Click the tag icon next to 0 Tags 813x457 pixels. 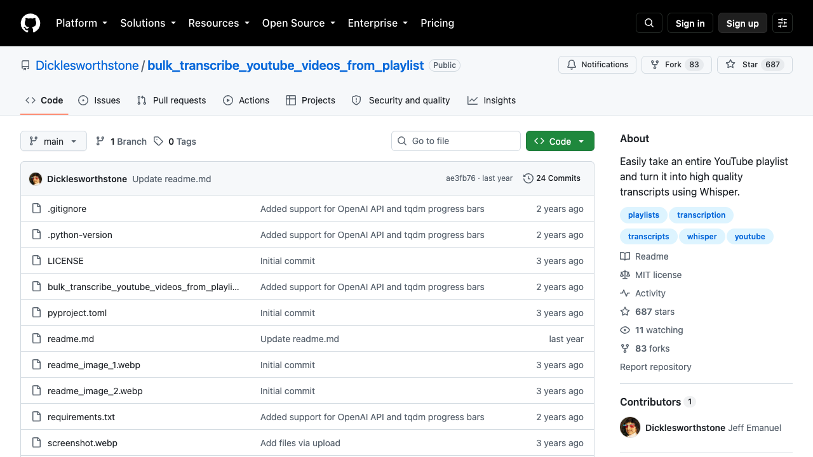tap(158, 141)
